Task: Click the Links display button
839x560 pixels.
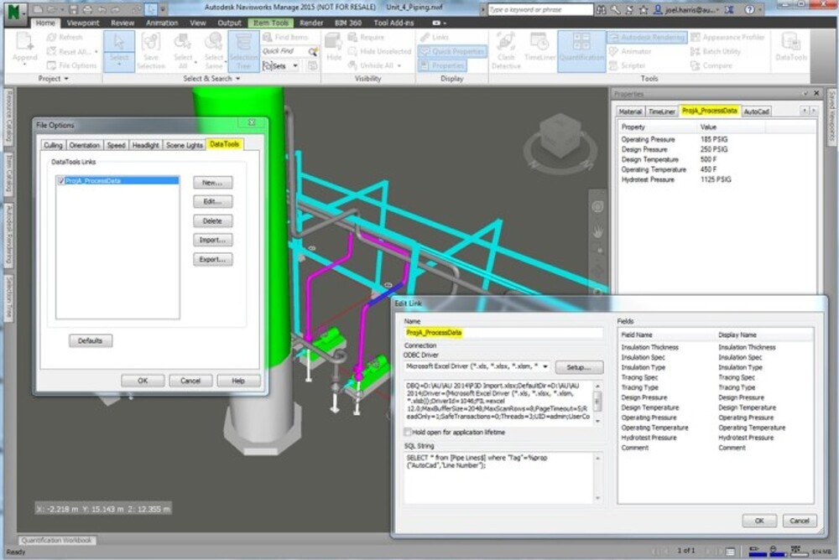Action: [x=435, y=37]
